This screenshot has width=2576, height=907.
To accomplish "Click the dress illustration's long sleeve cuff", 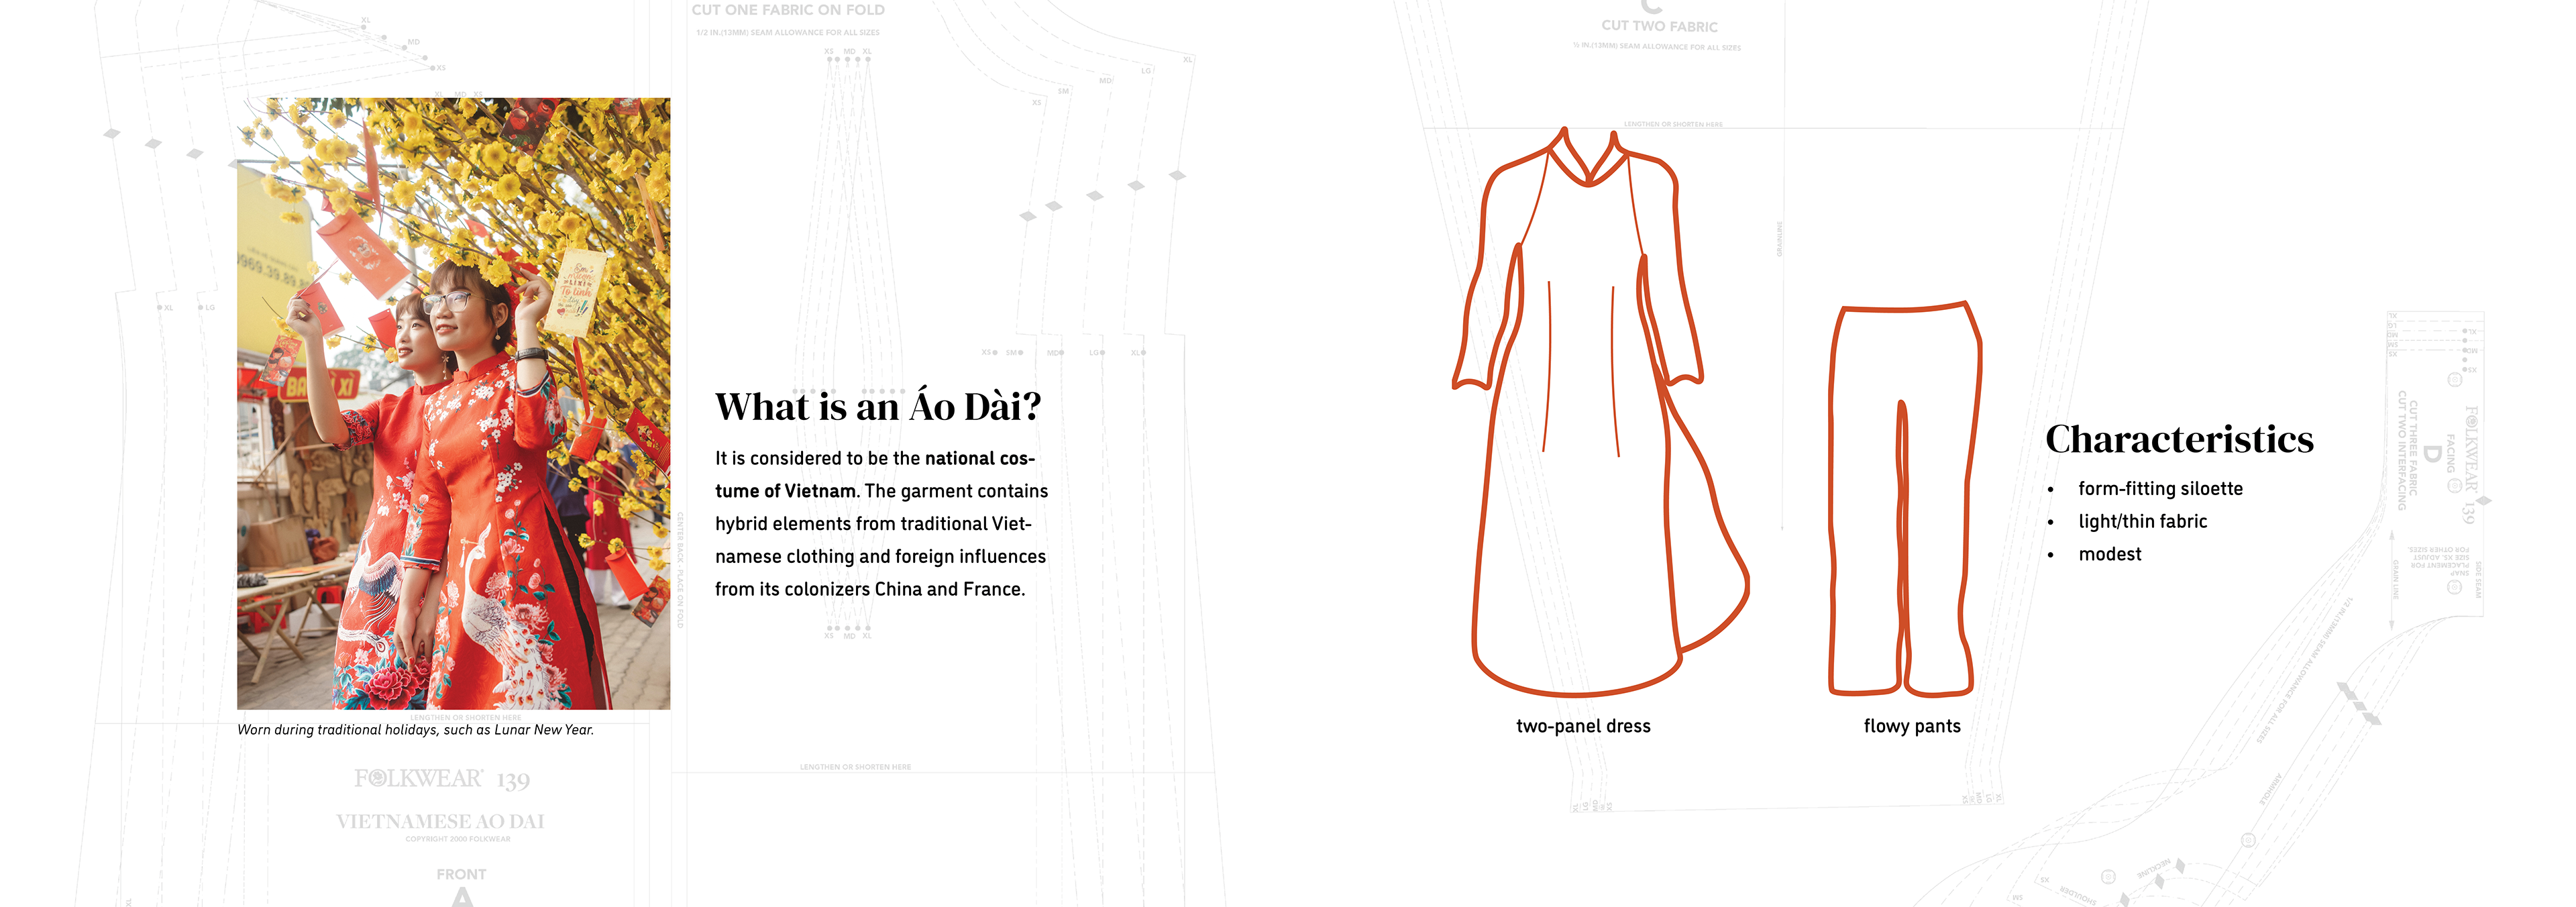I will (x=1471, y=381).
